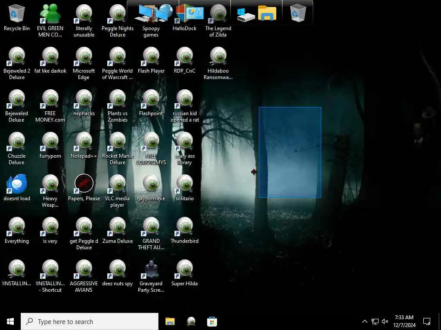Select the Papers, Please icon
The height and width of the screenshot is (330, 441).
tap(84, 188)
